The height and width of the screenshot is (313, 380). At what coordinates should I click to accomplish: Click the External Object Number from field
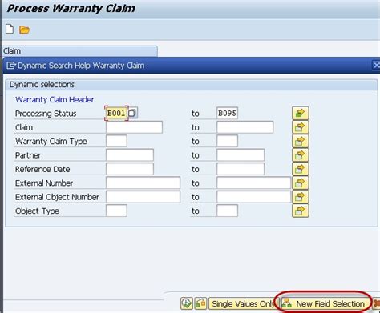tap(143, 197)
